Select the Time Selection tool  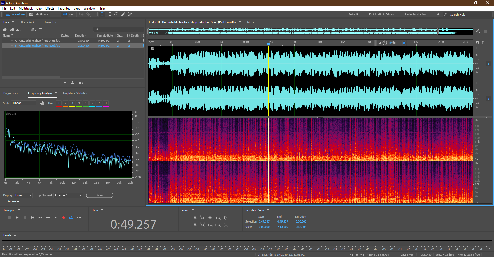(102, 14)
